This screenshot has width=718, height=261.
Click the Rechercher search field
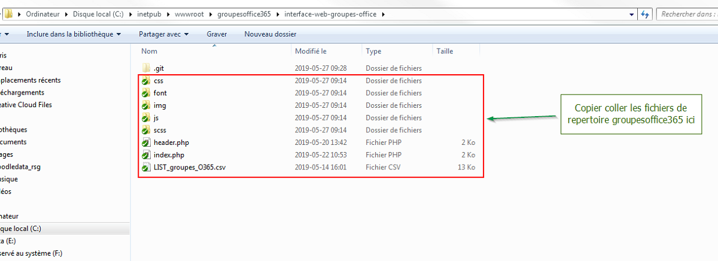coord(687,14)
